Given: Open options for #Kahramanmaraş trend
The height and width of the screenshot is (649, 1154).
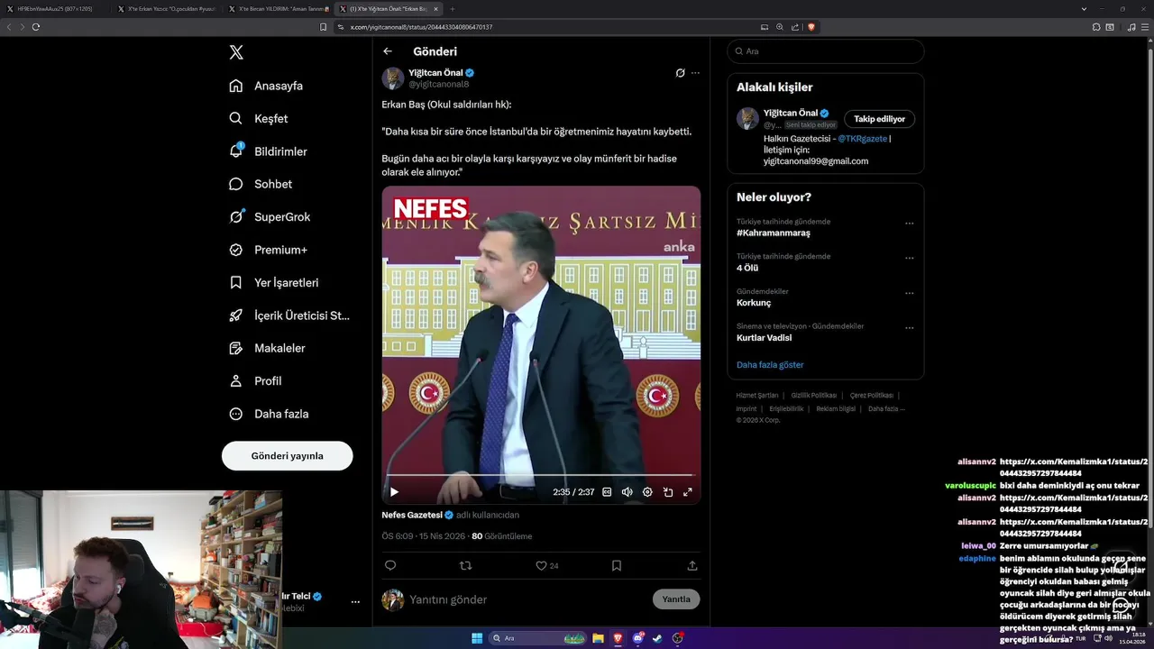Looking at the screenshot, I should coord(909,224).
